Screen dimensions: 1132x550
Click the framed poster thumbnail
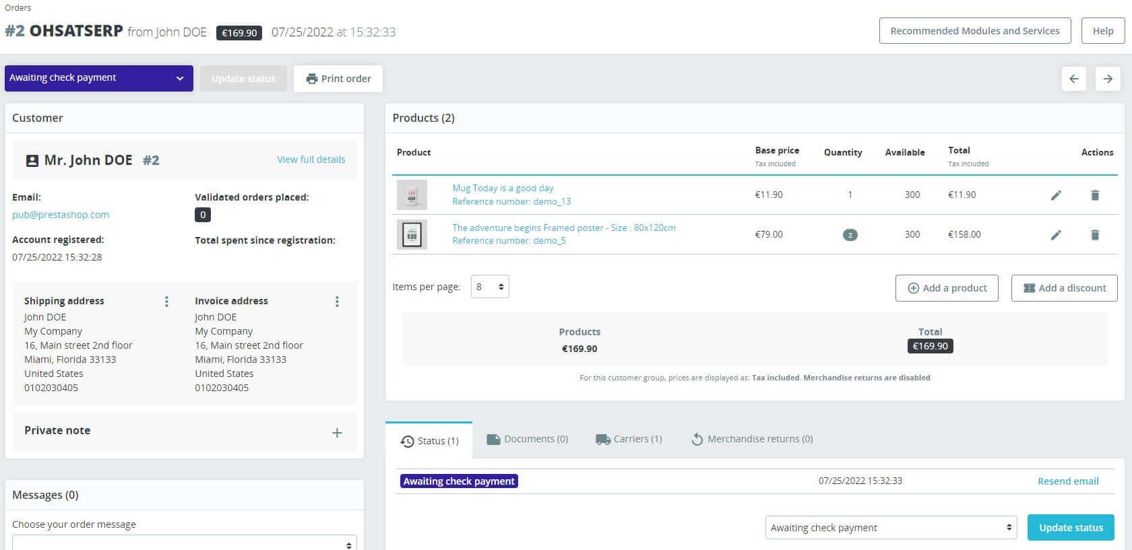[412, 235]
